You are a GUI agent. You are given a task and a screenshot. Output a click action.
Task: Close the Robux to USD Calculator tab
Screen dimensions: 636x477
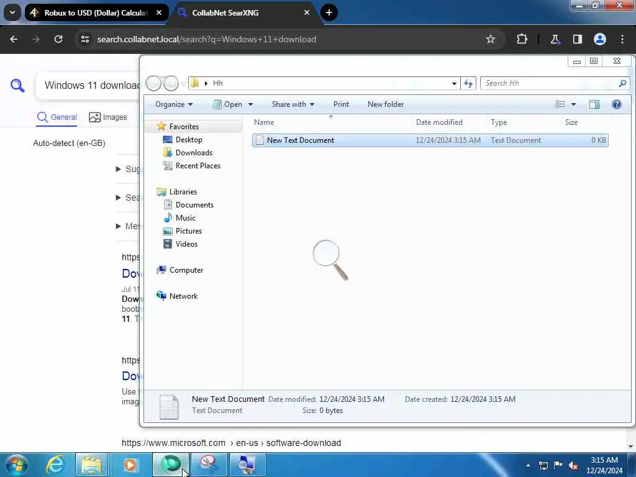[159, 12]
